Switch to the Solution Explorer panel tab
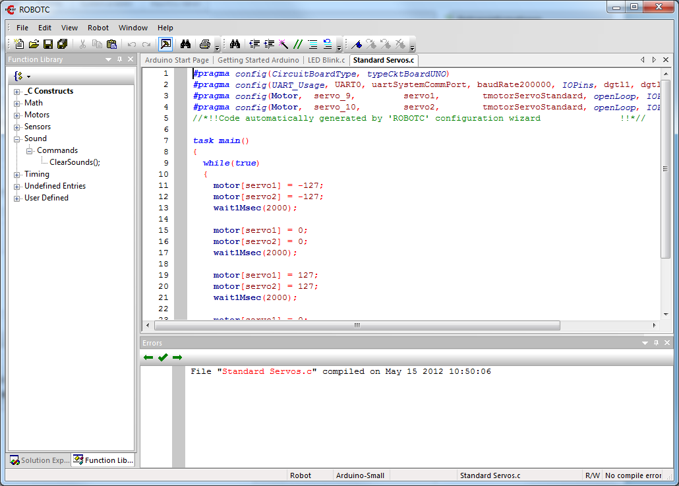 (38, 460)
